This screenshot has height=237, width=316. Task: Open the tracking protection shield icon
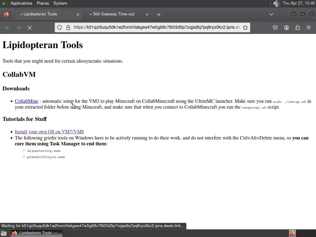pyautogui.click(x=60, y=27)
